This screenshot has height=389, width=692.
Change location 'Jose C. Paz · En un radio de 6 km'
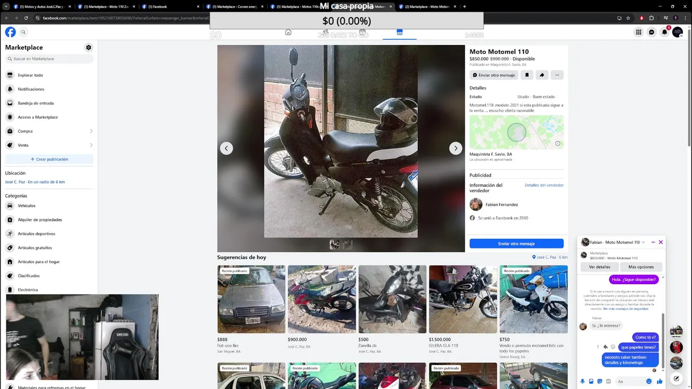pos(35,182)
